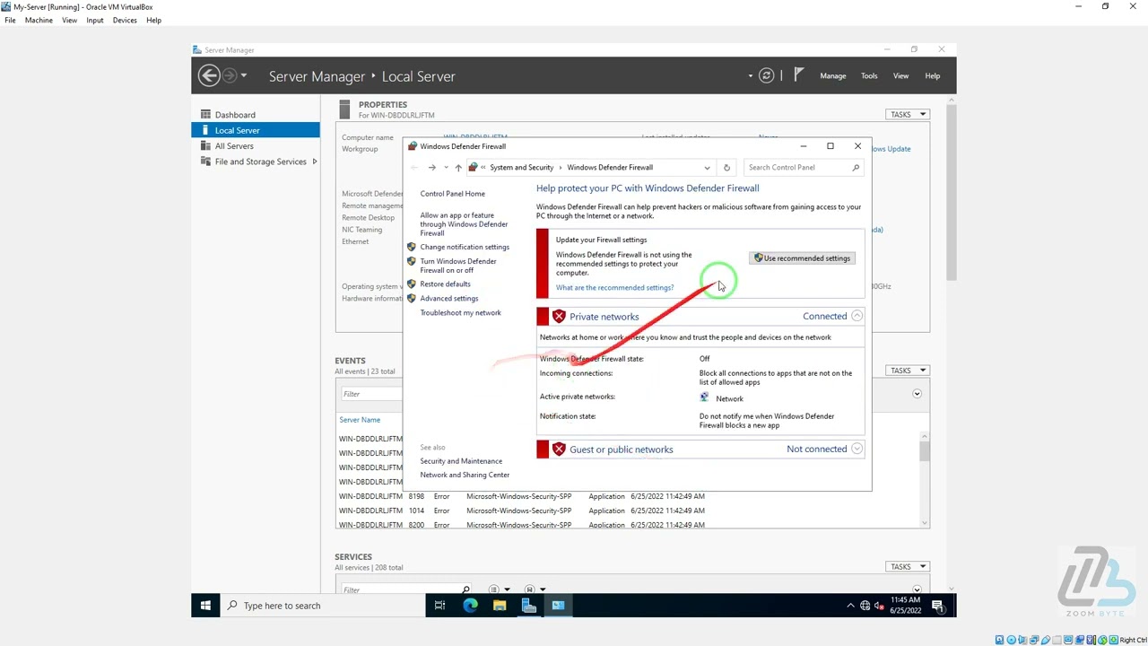This screenshot has width=1148, height=646.
Task: Open the notifications flag in Server Manager
Action: (798, 75)
